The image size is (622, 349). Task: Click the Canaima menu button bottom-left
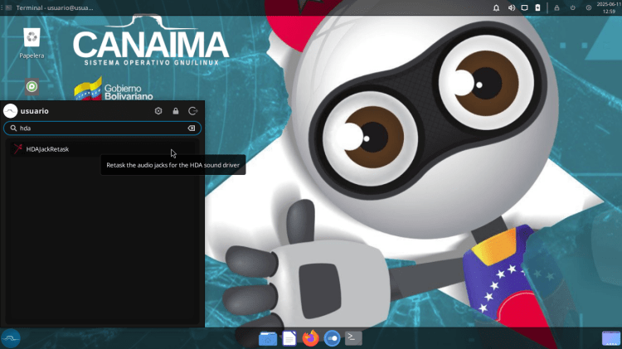coord(11,338)
